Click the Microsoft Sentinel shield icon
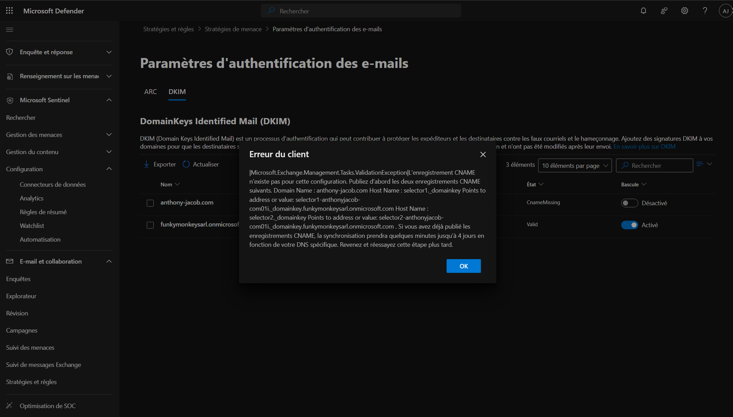The height and width of the screenshot is (417, 733). tap(10, 100)
